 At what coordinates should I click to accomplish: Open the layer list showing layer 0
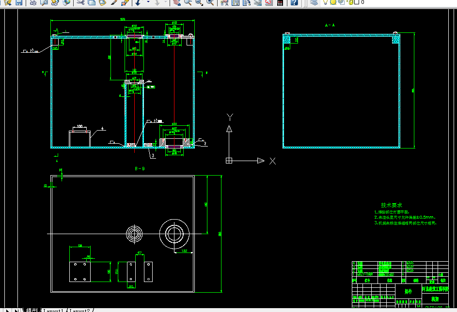coord(388,2)
